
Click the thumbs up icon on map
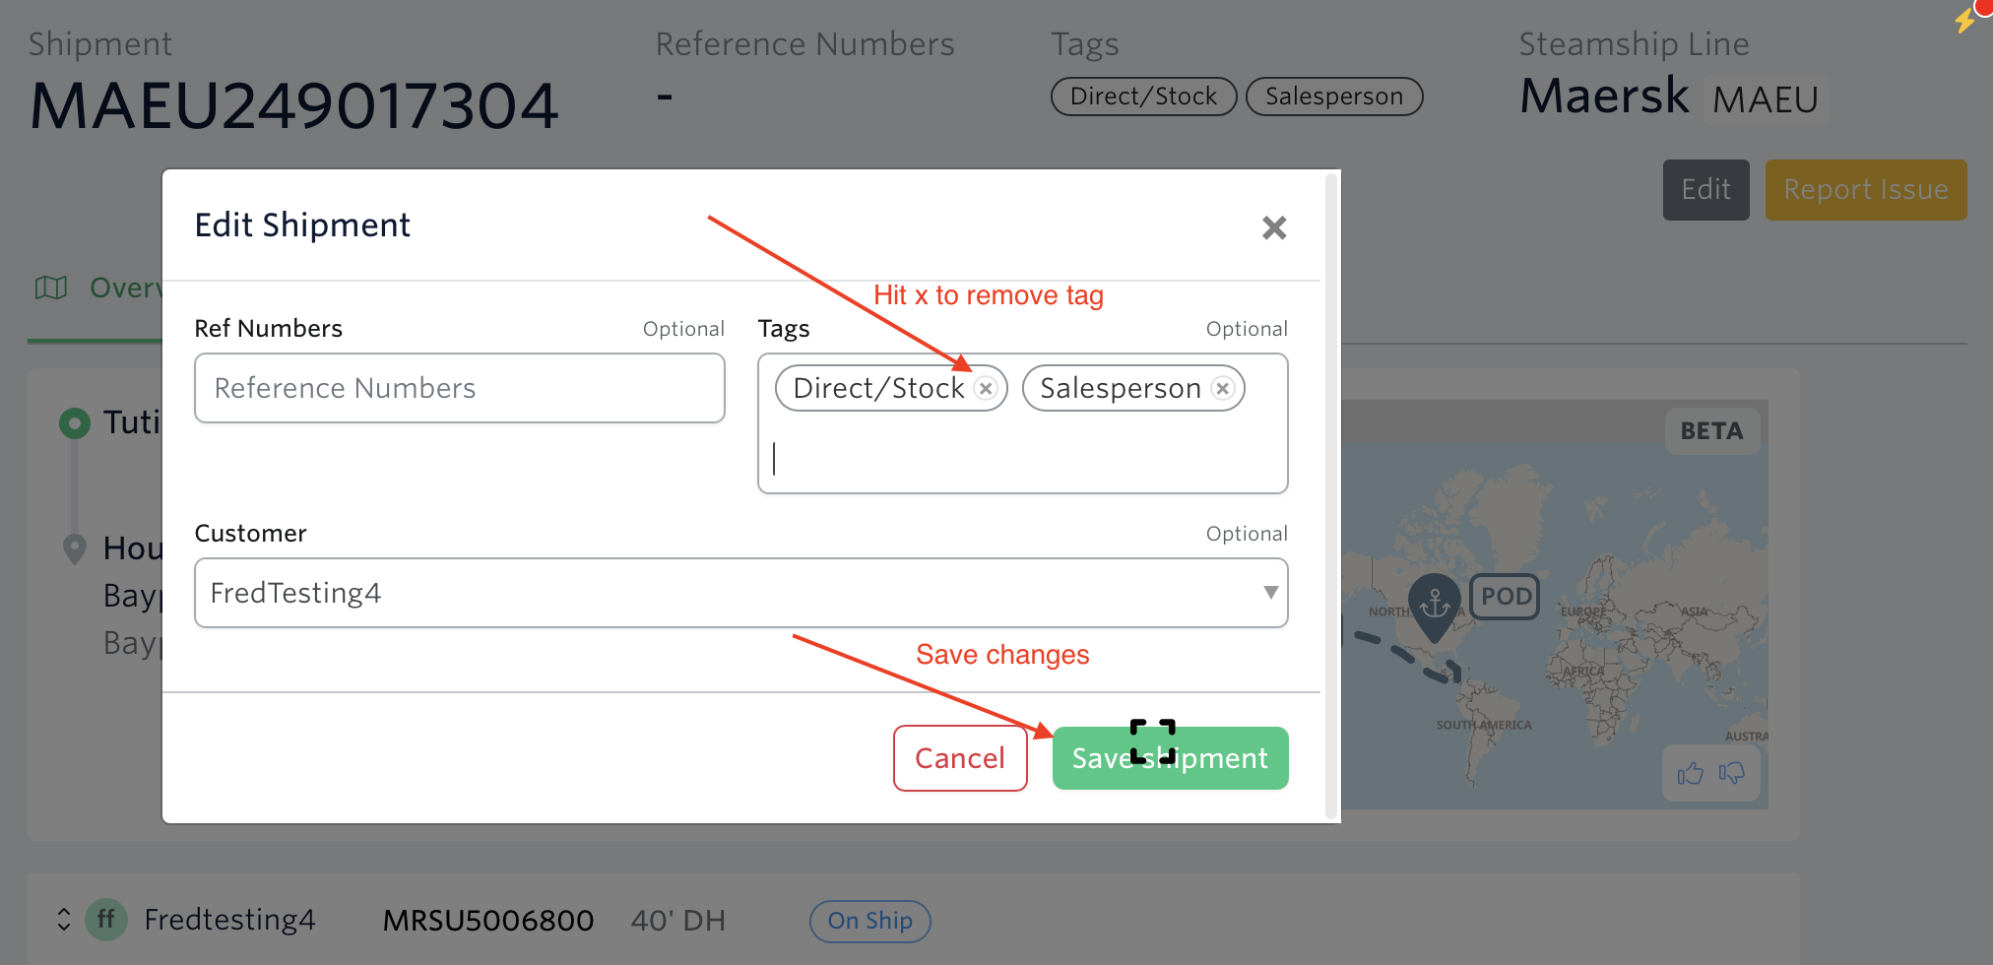1690,774
